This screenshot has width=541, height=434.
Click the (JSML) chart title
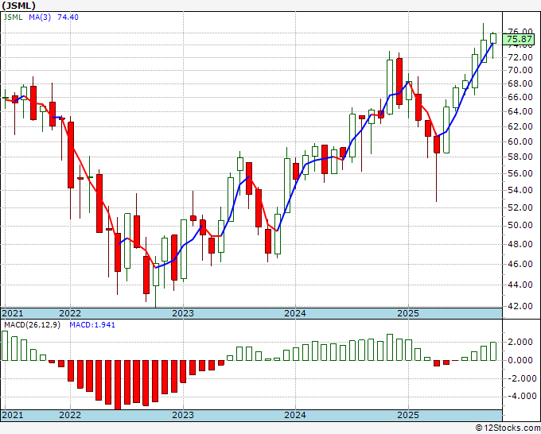18,6
